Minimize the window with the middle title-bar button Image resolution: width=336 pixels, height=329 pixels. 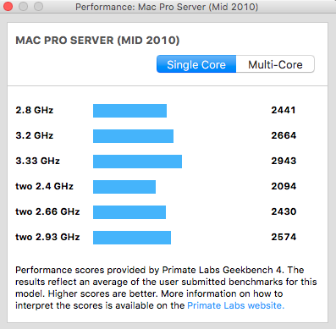pyautogui.click(x=23, y=7)
